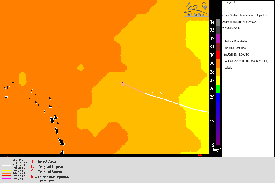The height and width of the screenshot is (183, 275).
Task: Click the Legend heading at the top right
Action: click(x=230, y=2)
